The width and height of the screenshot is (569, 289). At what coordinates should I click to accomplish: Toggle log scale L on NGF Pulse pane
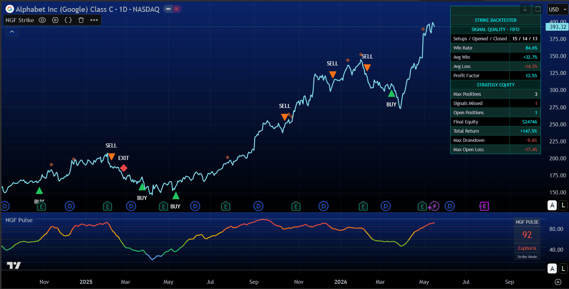coord(563,269)
